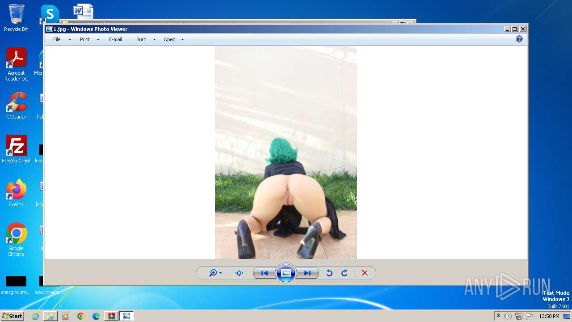The image size is (572, 322).
Task: Launch Chrome from the taskbar
Action: click(x=81, y=316)
